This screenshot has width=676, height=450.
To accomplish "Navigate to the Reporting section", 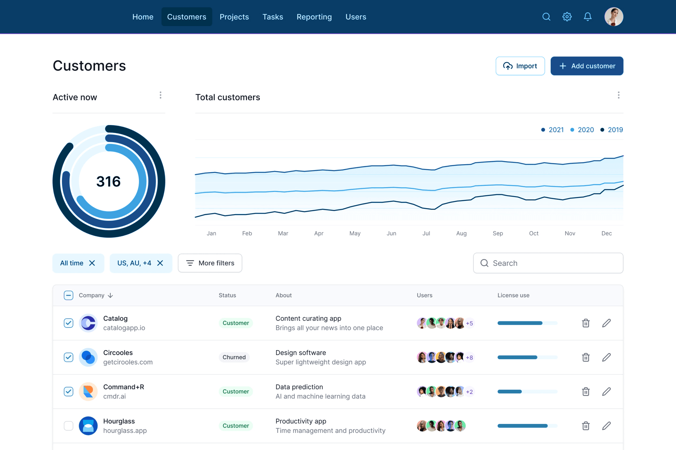I will pyautogui.click(x=314, y=17).
